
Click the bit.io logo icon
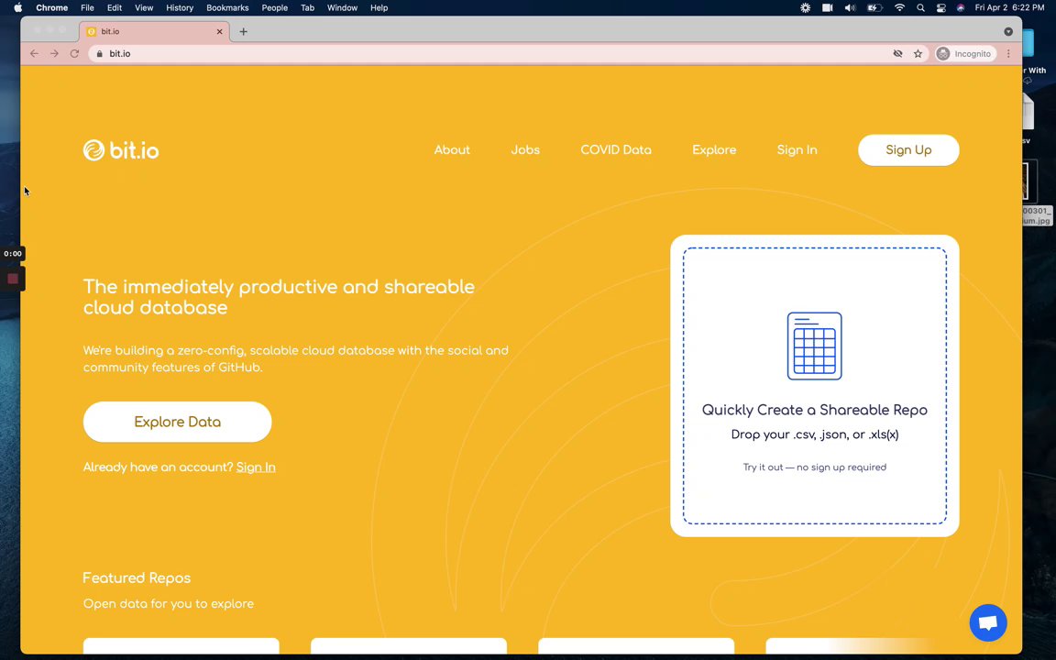tap(93, 150)
